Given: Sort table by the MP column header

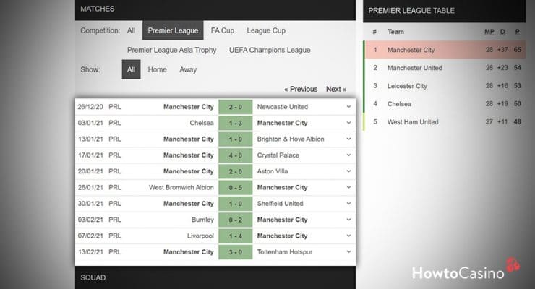Looking at the screenshot, I should [489, 32].
